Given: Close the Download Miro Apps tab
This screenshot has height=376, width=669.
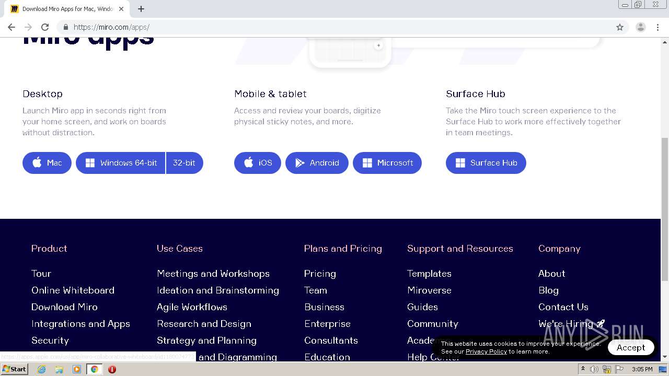Looking at the screenshot, I should click(x=121, y=9).
